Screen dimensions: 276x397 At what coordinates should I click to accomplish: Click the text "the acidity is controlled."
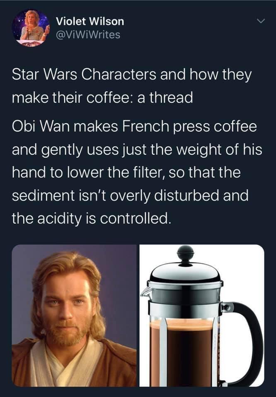point(90,218)
